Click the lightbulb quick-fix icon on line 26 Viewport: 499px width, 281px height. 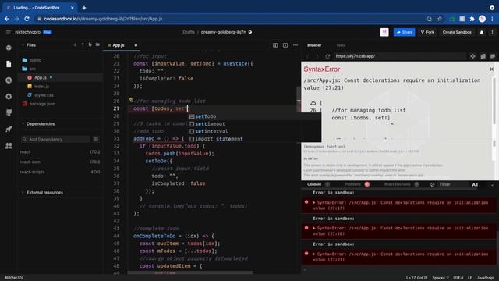131,100
